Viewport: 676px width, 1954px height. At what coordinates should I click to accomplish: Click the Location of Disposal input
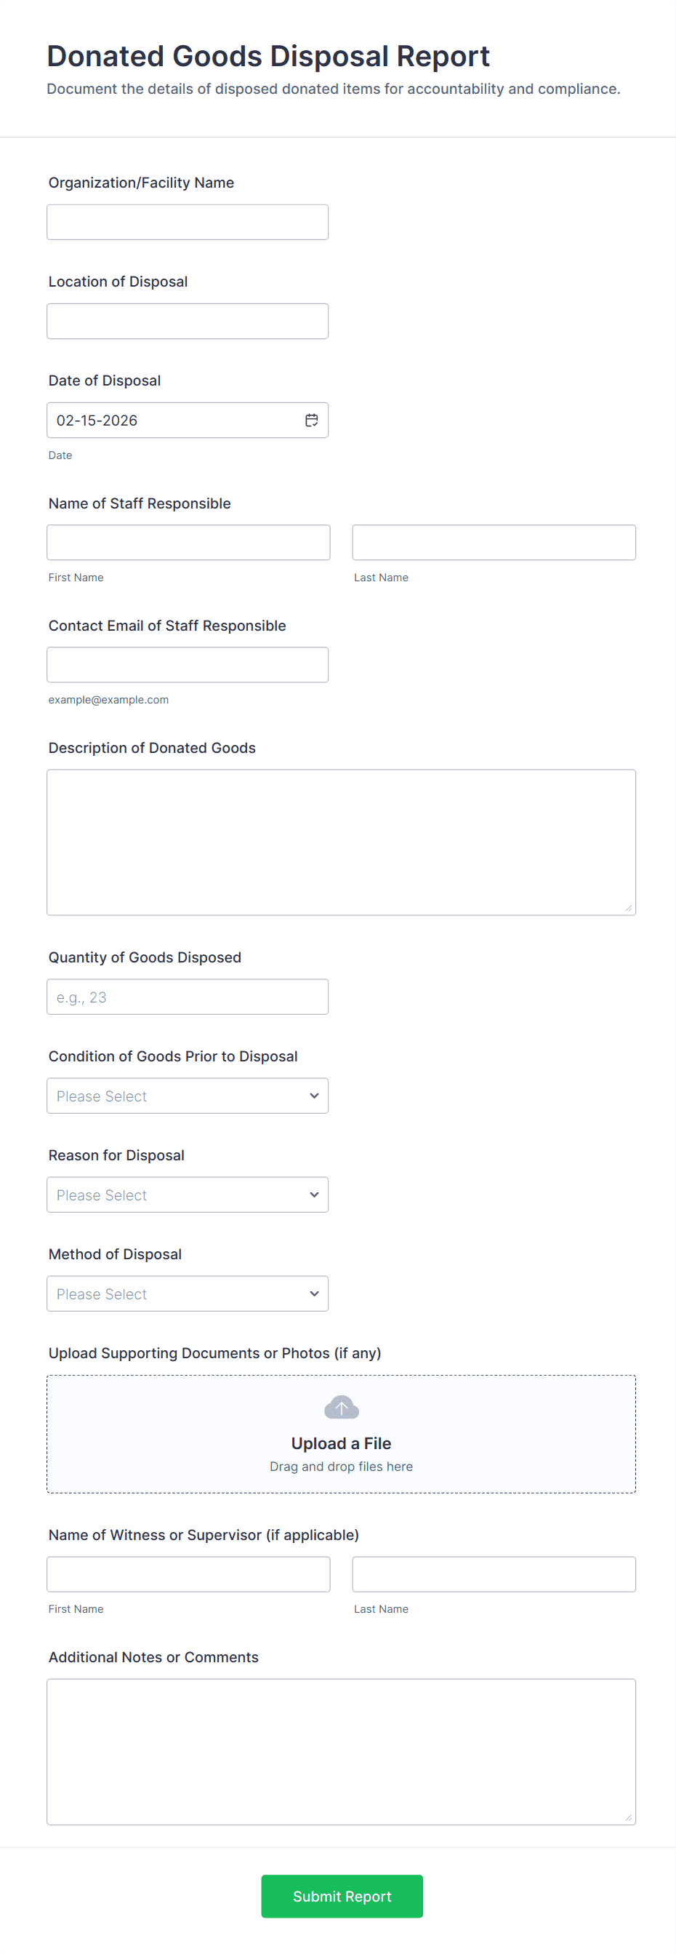[x=188, y=322]
